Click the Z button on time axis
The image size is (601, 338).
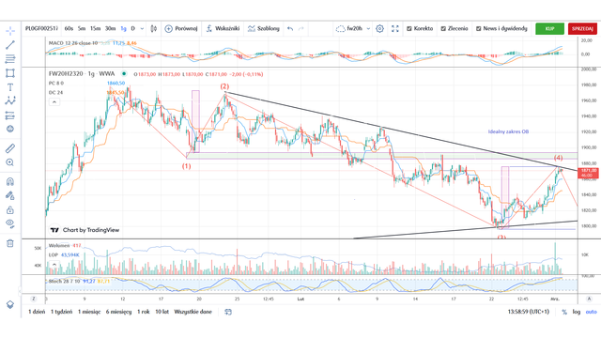tap(34, 299)
